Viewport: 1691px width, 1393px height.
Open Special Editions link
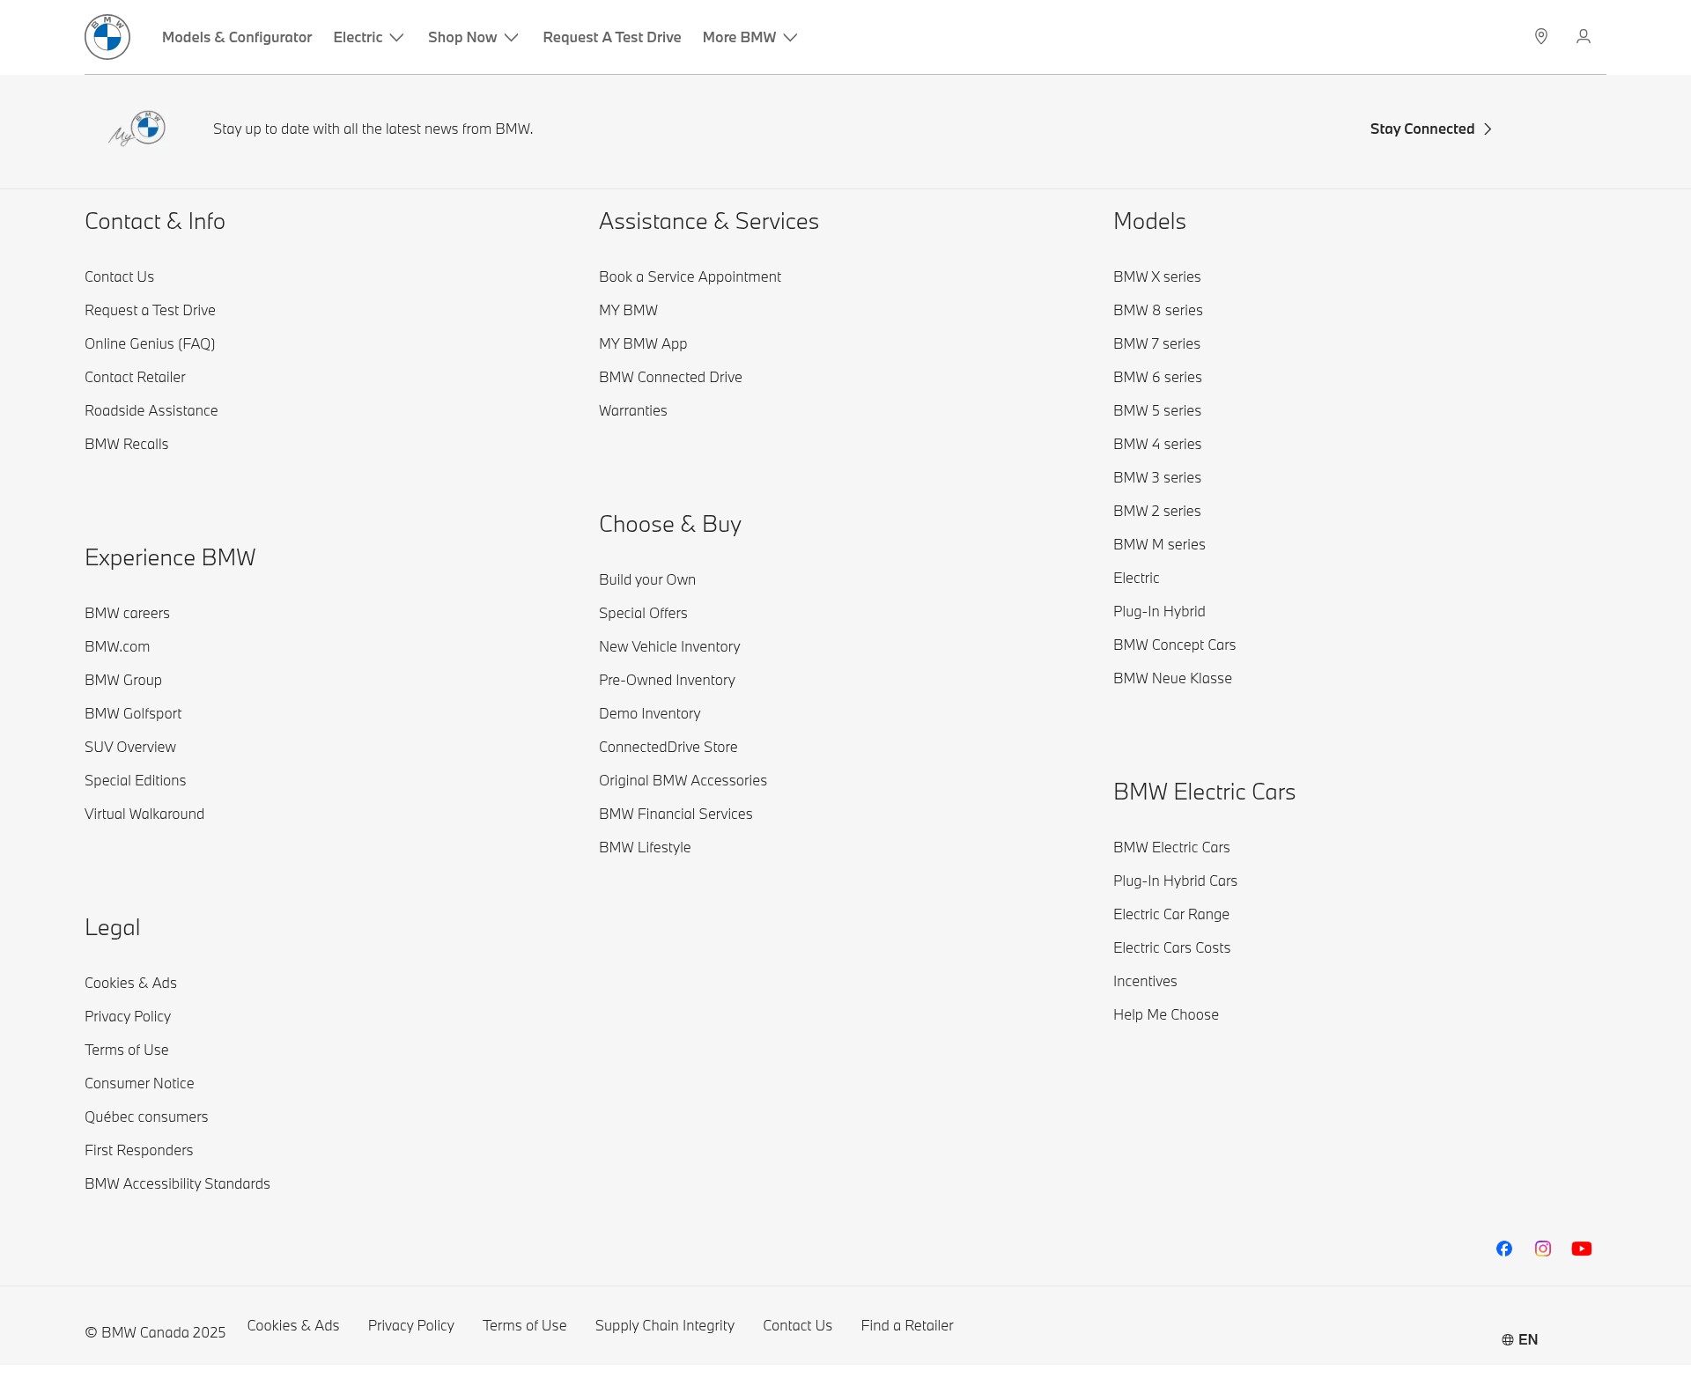pyautogui.click(x=135, y=780)
